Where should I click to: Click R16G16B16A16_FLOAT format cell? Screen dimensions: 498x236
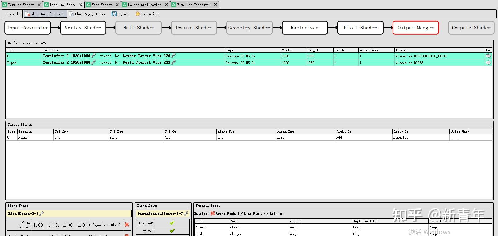pos(440,56)
